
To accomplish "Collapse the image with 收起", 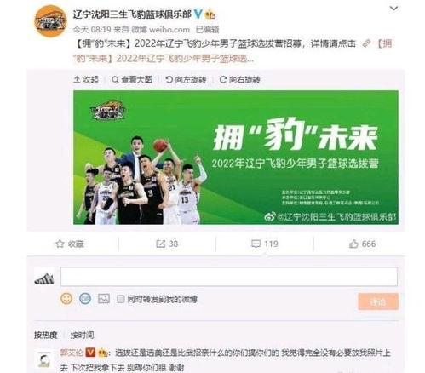I will click(86, 80).
